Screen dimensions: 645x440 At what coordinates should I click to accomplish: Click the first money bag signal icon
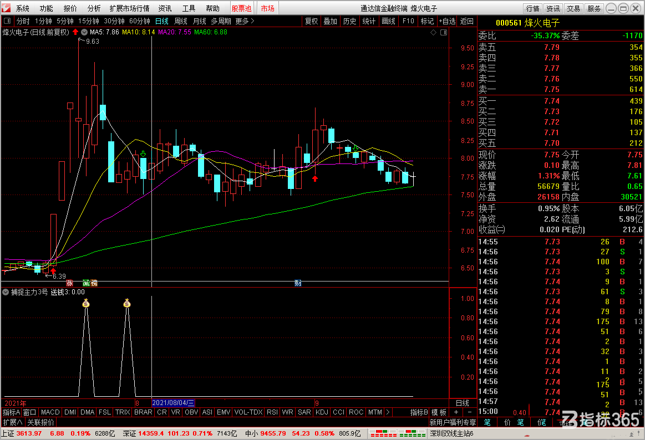86,303
